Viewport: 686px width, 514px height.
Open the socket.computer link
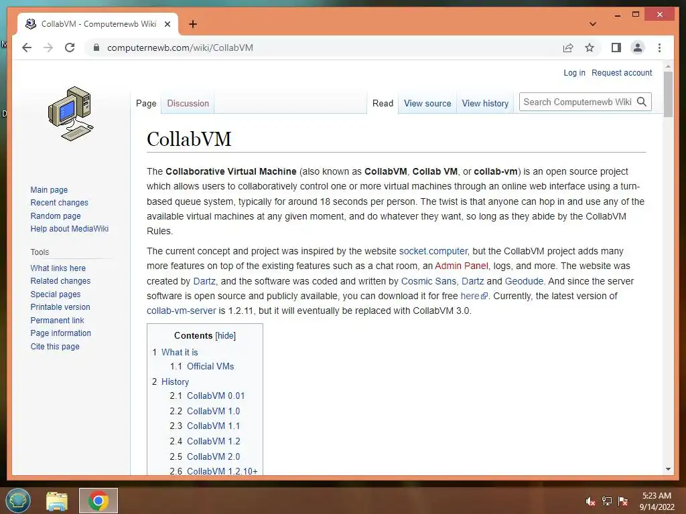(x=433, y=251)
